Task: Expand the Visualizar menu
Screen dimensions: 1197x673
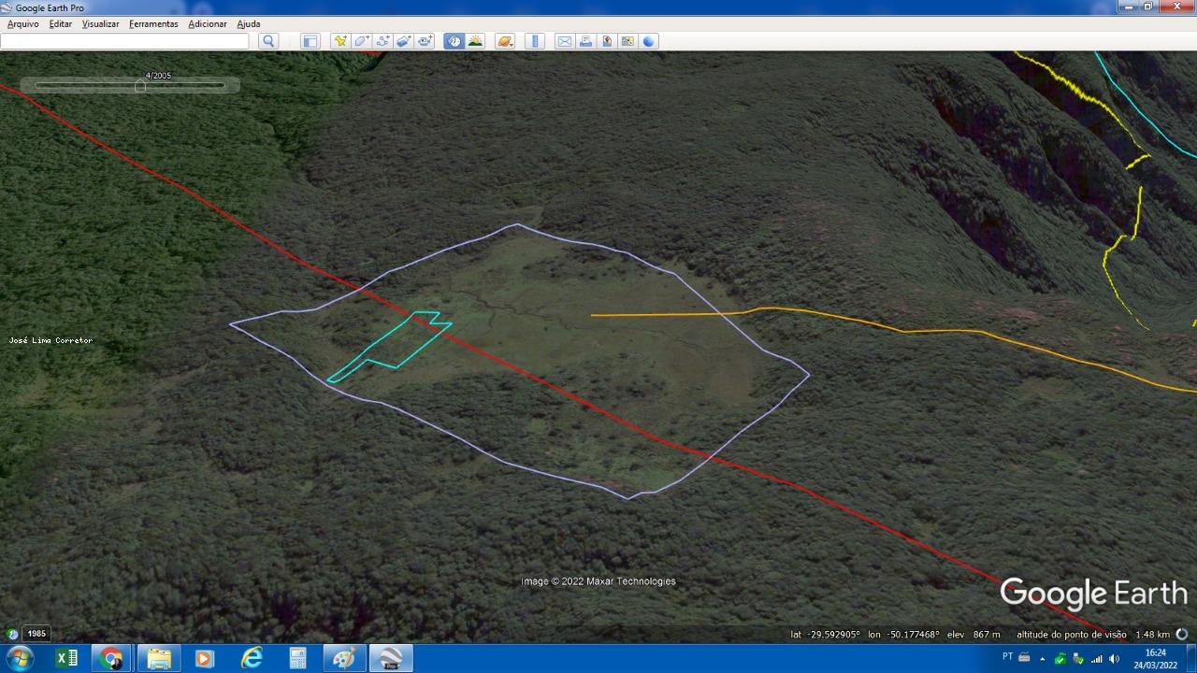Action: 100,23
